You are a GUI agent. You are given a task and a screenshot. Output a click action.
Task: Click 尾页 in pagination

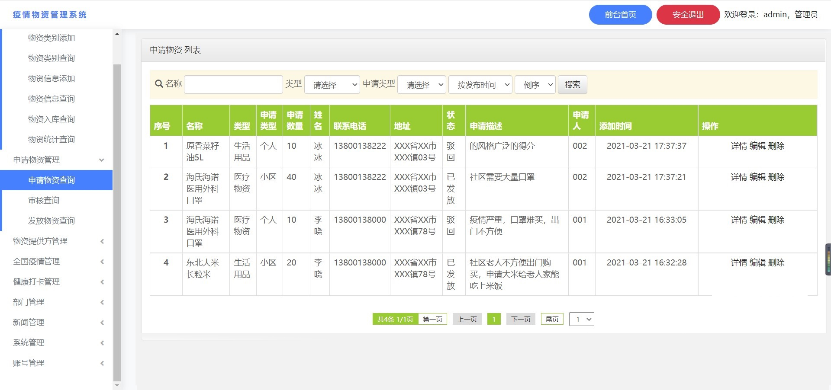click(x=552, y=319)
